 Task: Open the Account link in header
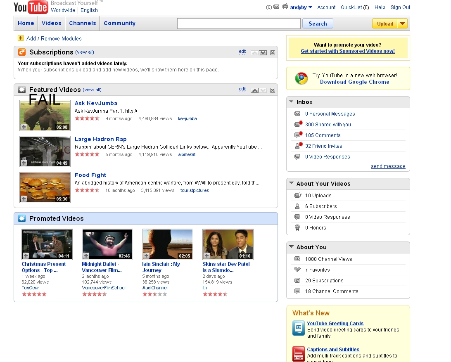pos(326,7)
